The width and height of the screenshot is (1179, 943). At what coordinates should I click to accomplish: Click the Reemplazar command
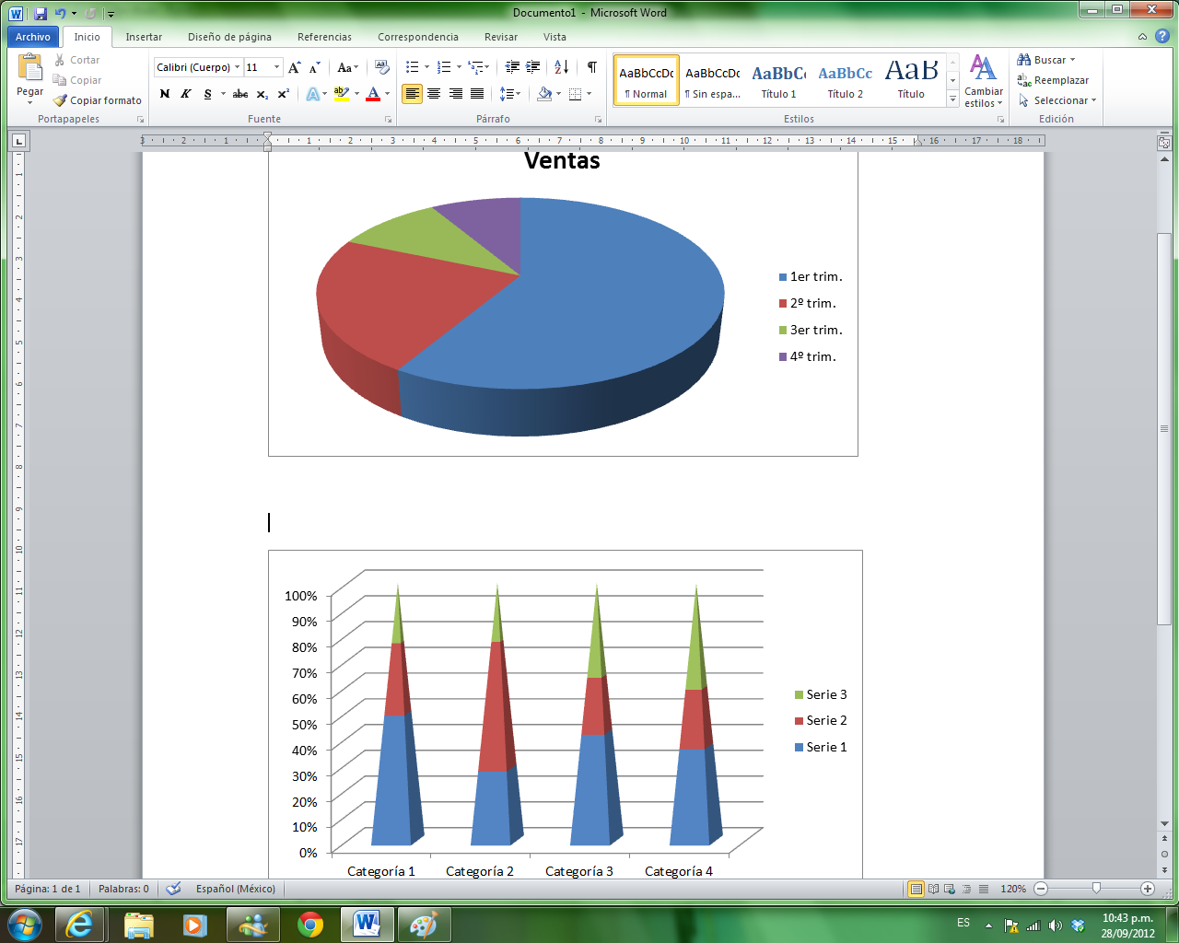[x=1054, y=80]
